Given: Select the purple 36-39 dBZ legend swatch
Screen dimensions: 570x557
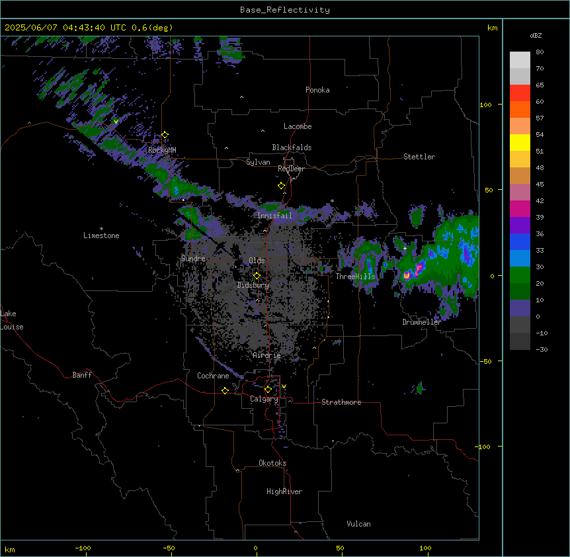Looking at the screenshot, I should pos(520,226).
